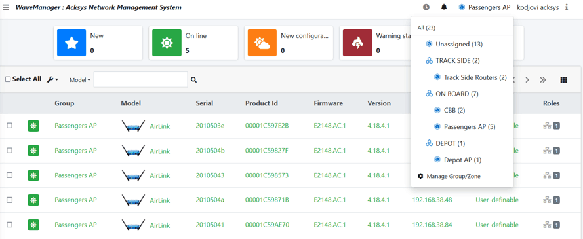Click product id 00001C59AE70

pyautogui.click(x=268, y=225)
